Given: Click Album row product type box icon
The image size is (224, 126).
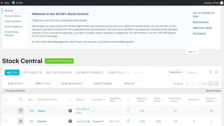Looking at the screenshot, I should coord(70,111).
